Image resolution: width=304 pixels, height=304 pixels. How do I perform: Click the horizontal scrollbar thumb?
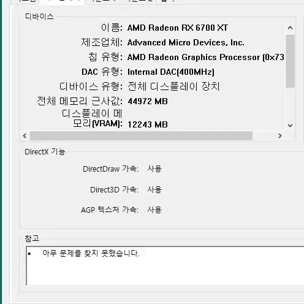(141, 135)
